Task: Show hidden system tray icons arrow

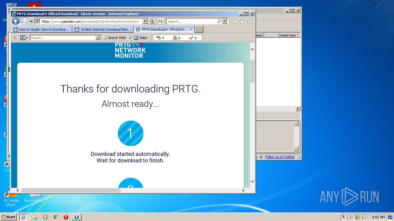Action: click(343, 217)
